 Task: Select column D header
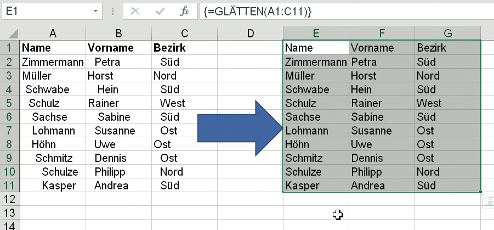click(x=250, y=33)
